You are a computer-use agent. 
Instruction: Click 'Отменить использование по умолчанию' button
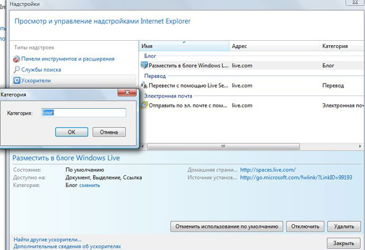point(226,227)
